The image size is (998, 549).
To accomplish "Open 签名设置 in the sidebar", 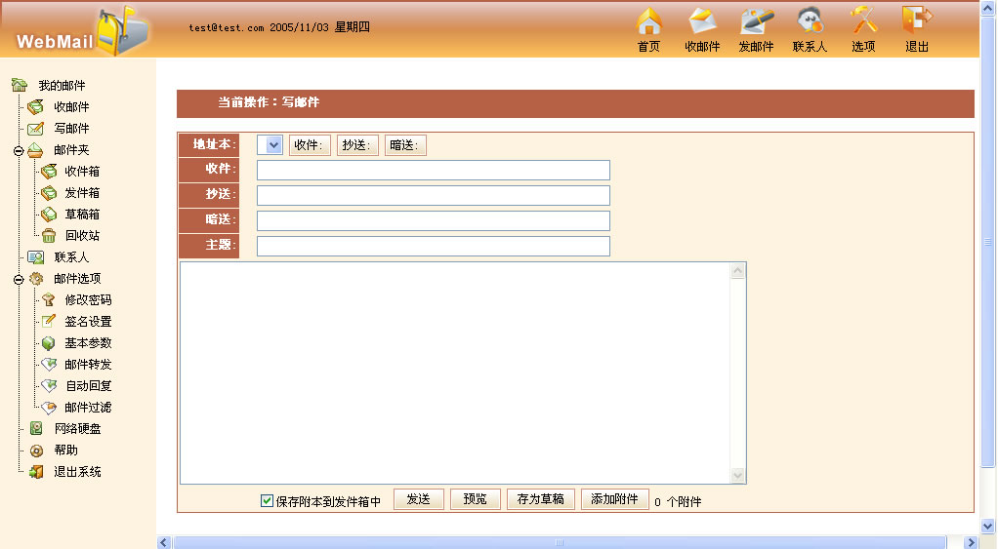I will pyautogui.click(x=88, y=322).
